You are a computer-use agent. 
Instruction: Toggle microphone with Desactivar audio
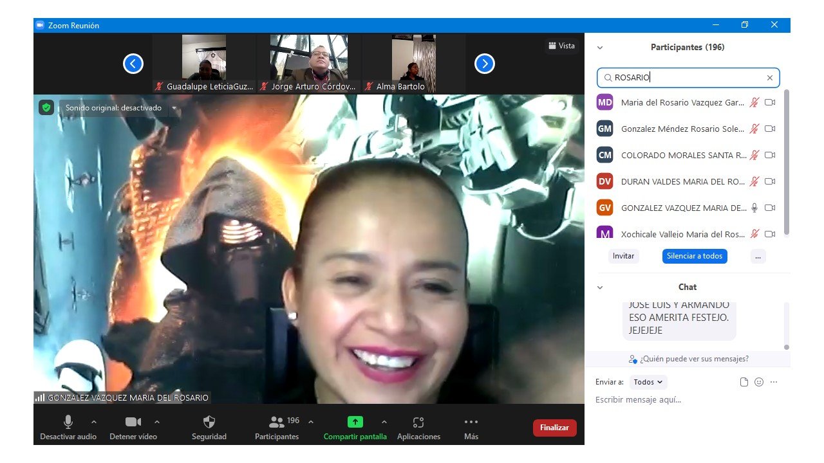(x=68, y=422)
